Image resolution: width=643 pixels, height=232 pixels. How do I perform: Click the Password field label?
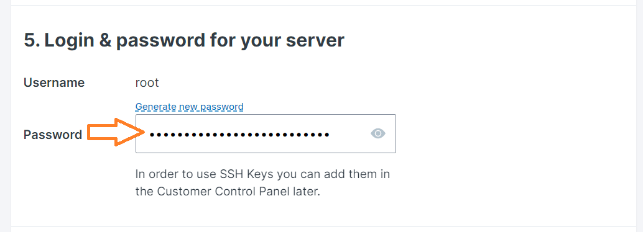click(53, 134)
